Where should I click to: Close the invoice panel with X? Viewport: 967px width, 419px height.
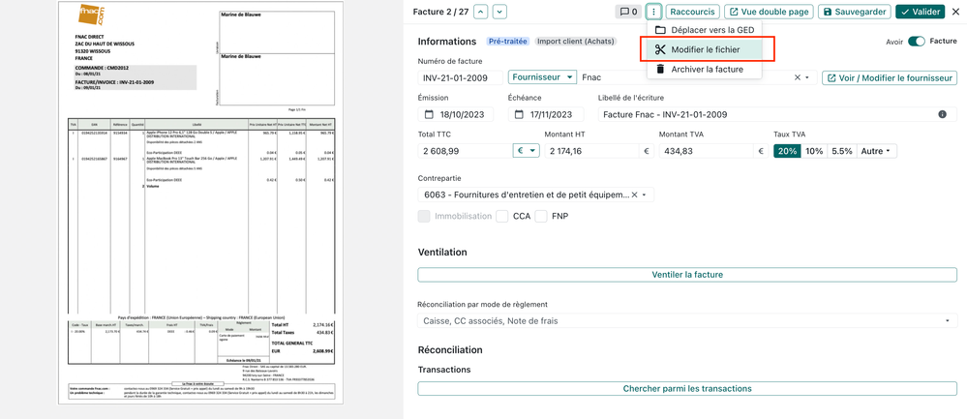955,12
